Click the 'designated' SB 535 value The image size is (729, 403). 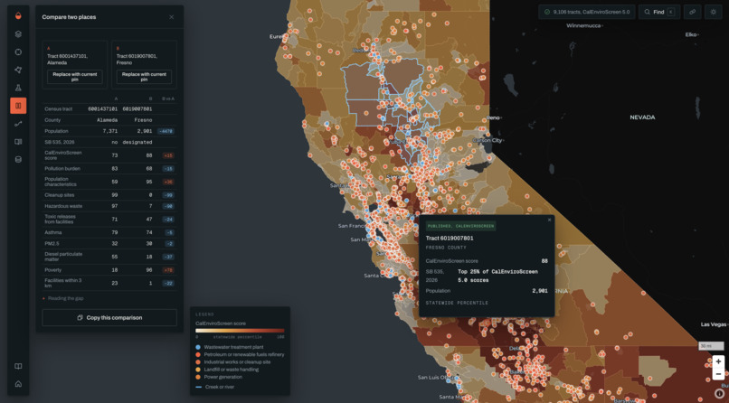coord(137,142)
